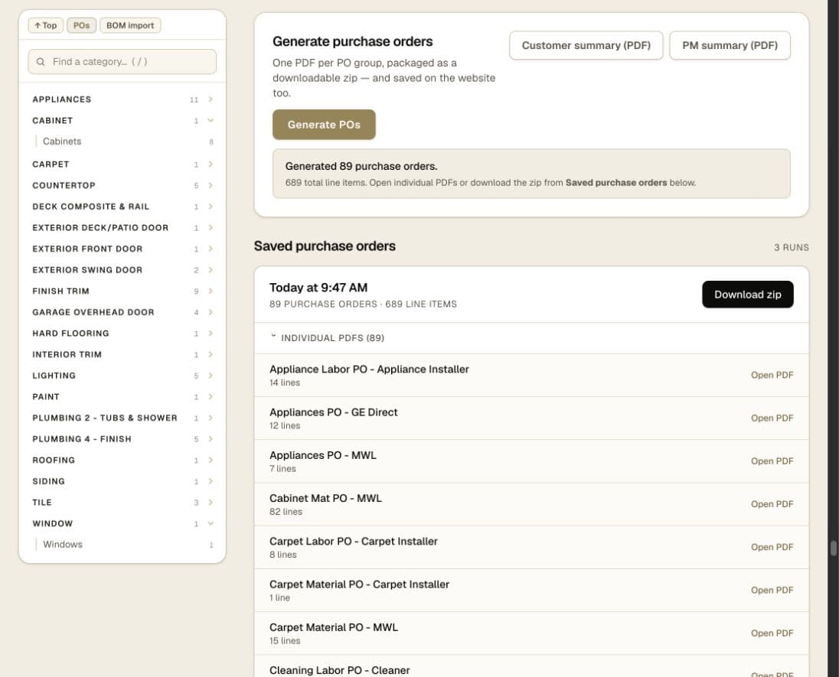Open the PLUMBING 2 - TUBS & SHOWER category

click(x=122, y=418)
